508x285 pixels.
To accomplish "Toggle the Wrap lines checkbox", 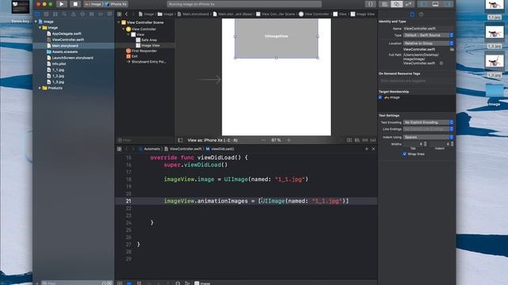I will click(404, 154).
